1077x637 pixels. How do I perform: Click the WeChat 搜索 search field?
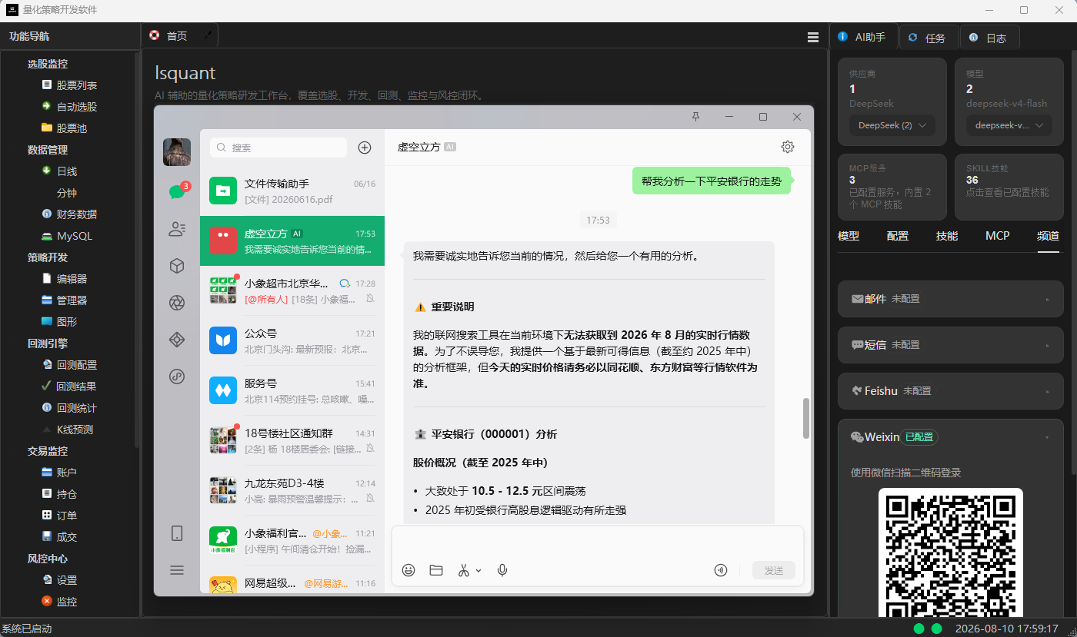pos(278,148)
